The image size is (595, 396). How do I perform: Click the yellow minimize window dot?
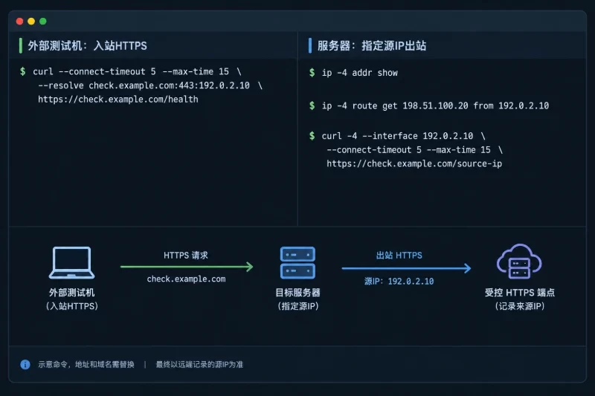tap(31, 22)
